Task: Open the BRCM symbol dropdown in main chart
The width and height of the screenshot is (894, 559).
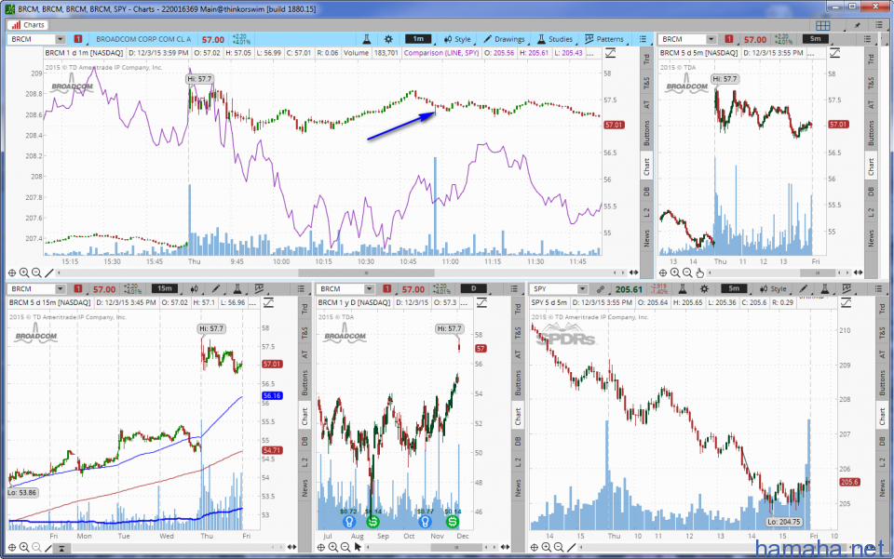Action: [61, 40]
